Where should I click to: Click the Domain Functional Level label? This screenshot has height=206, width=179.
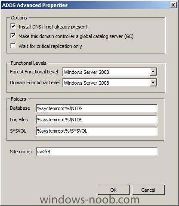(x=35, y=82)
